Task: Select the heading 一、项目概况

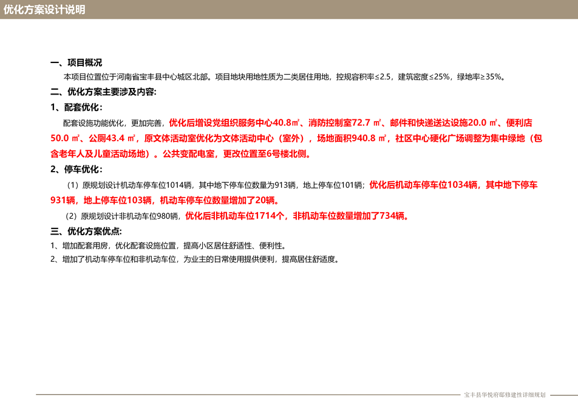Action: point(76,62)
